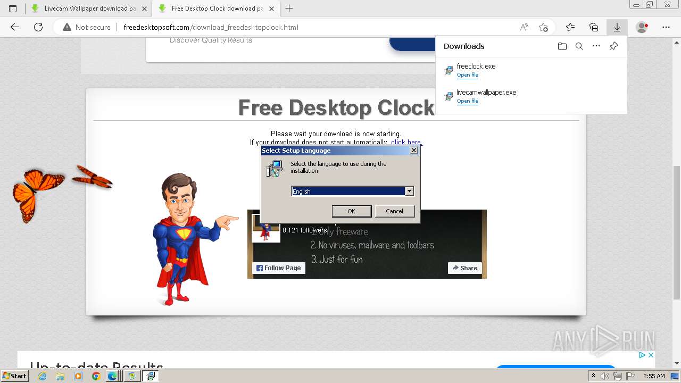Toggle the Downloads toolbar button
Screen dimensions: 681x383
[x=617, y=27]
